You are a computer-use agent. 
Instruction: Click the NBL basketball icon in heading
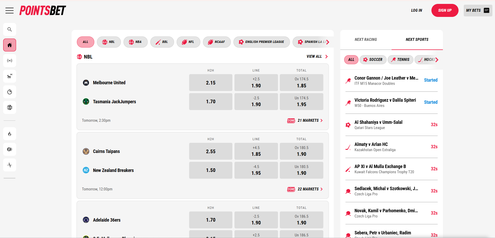[x=79, y=57]
